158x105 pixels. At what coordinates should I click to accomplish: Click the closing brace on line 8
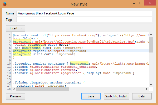pyautogui.click(x=14, y=57)
